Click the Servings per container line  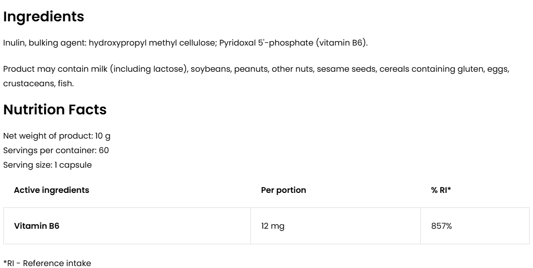tap(56, 150)
